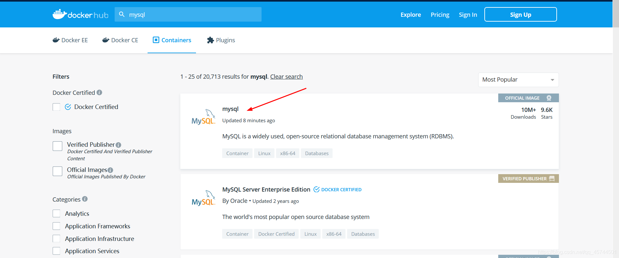This screenshot has width=619, height=258.
Task: Open the Most Popular sort dropdown
Action: click(518, 80)
